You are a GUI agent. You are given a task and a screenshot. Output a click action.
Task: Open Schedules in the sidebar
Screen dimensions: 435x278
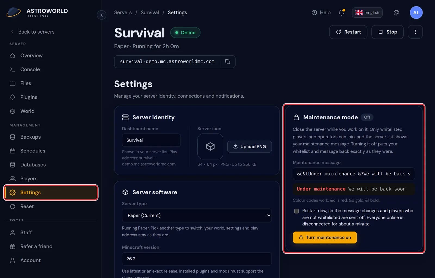pos(51,151)
